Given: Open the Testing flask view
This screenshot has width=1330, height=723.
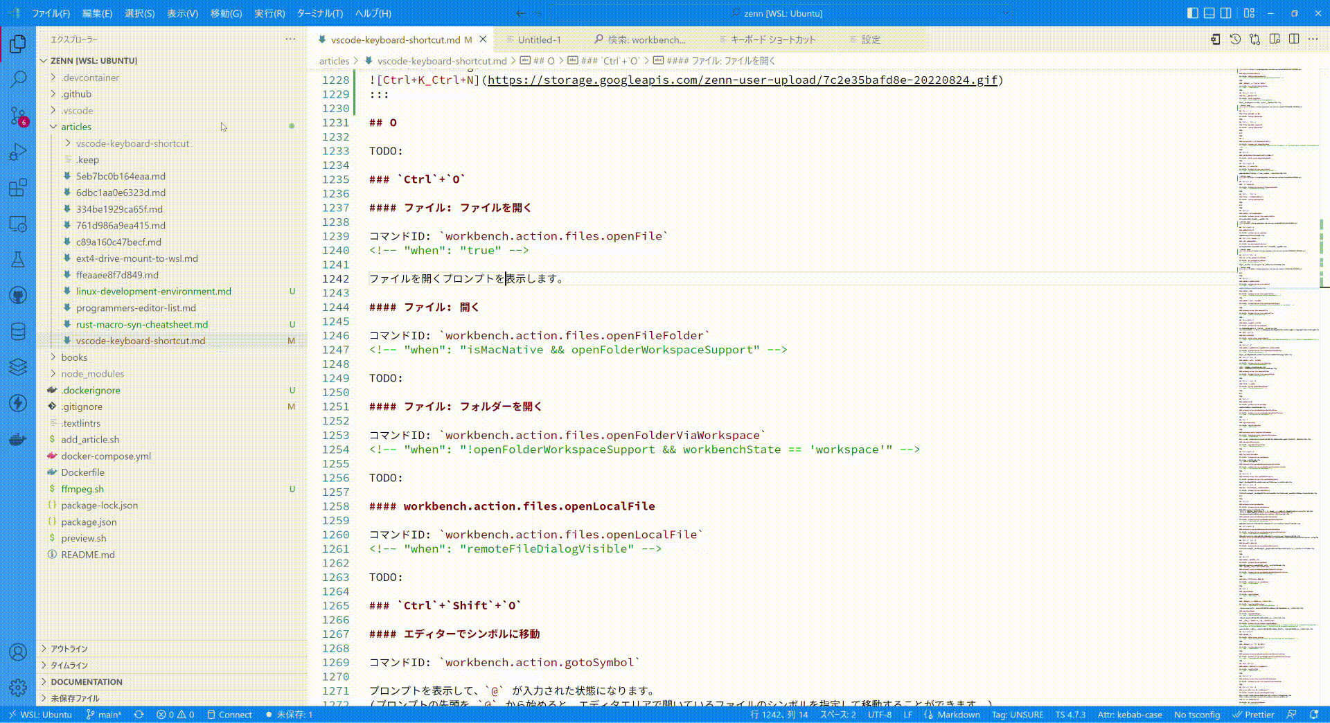Looking at the screenshot, I should pyautogui.click(x=18, y=260).
